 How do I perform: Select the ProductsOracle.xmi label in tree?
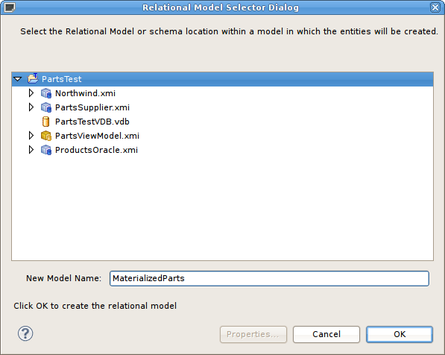click(x=96, y=150)
